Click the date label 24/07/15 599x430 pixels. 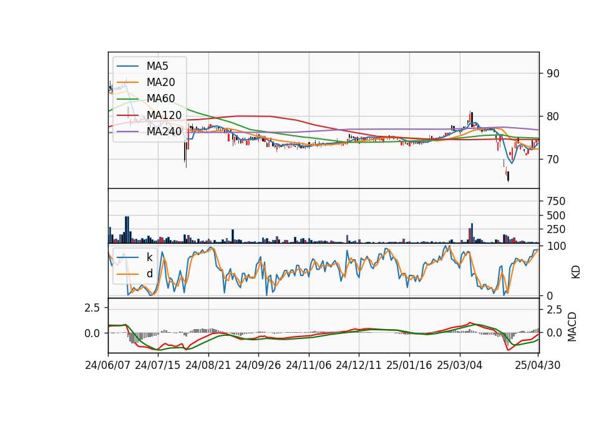coord(157,365)
